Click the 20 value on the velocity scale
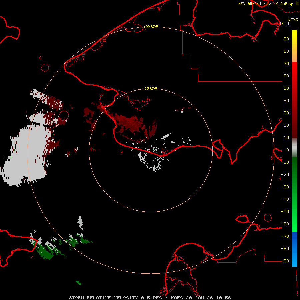Viewport: 300px width, 300px height. coord(286,125)
